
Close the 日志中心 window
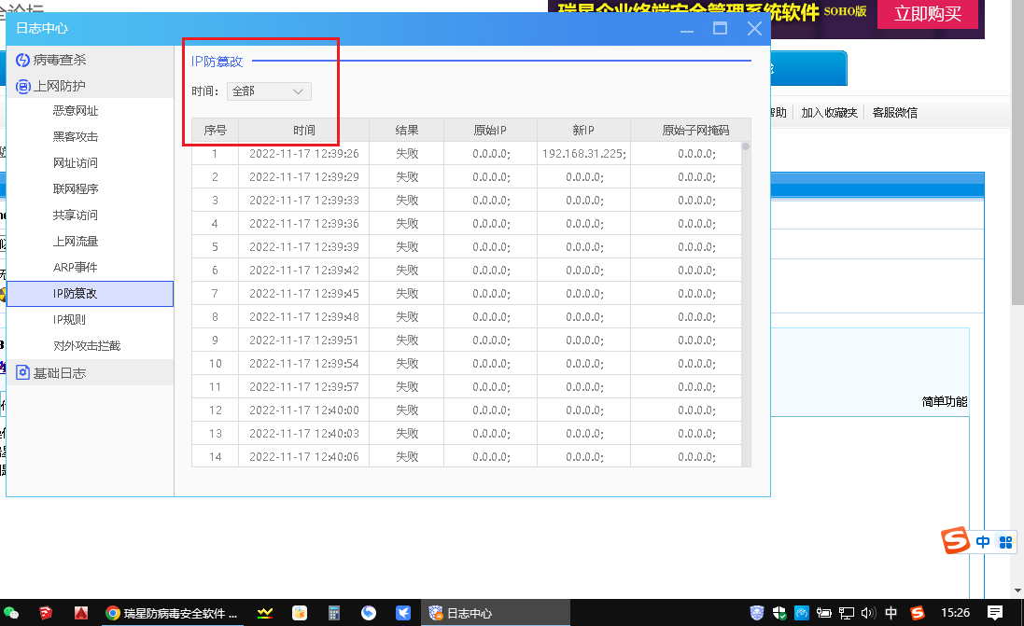[x=754, y=29]
